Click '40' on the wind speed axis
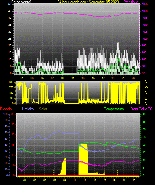The image size is (155, 185). tap(10, 18)
